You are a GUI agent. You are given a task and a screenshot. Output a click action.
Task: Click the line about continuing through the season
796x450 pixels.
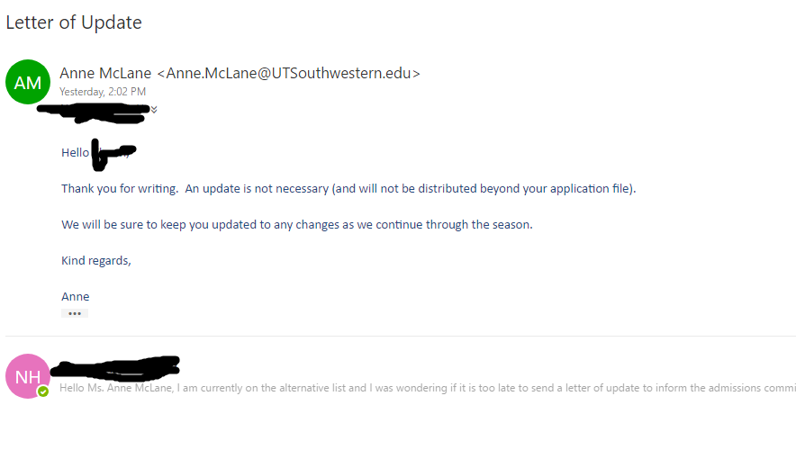[x=296, y=224]
